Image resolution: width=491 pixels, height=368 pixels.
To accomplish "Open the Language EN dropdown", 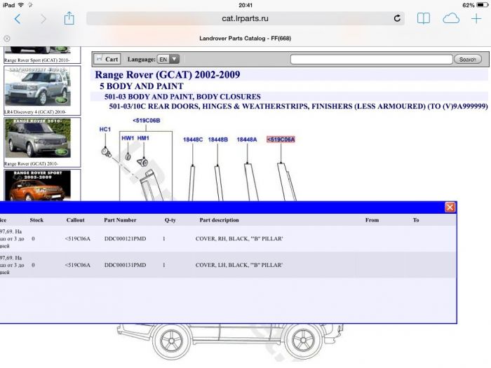I will 168,59.
